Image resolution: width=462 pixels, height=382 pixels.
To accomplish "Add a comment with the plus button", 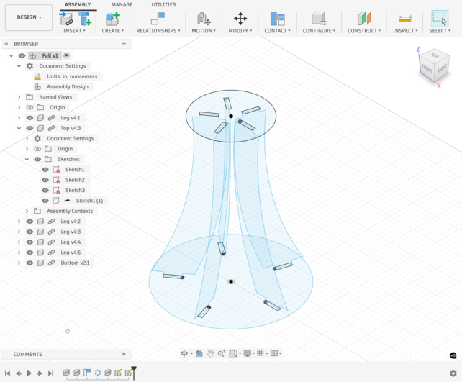I will [124, 354].
